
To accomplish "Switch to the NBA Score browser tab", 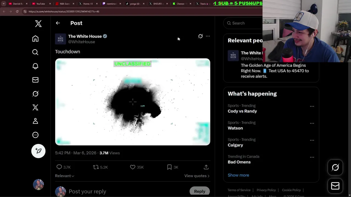I will pyautogui.click(x=65, y=4).
